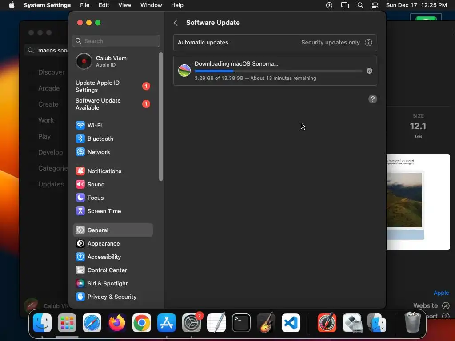
Task: Open Terminal from the Dock
Action: pos(241,323)
